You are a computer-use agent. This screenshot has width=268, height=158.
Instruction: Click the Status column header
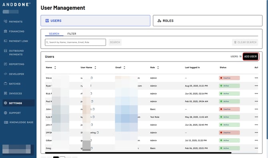[x=223, y=67]
